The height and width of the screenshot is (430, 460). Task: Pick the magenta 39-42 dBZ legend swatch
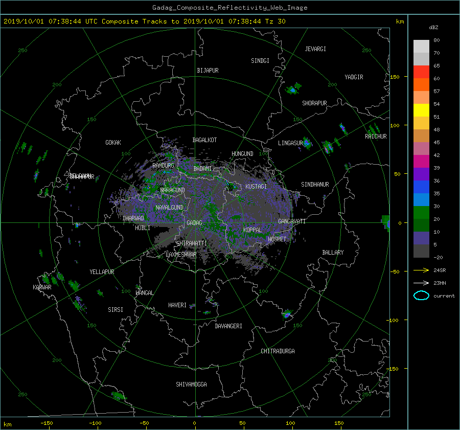tap(421, 161)
